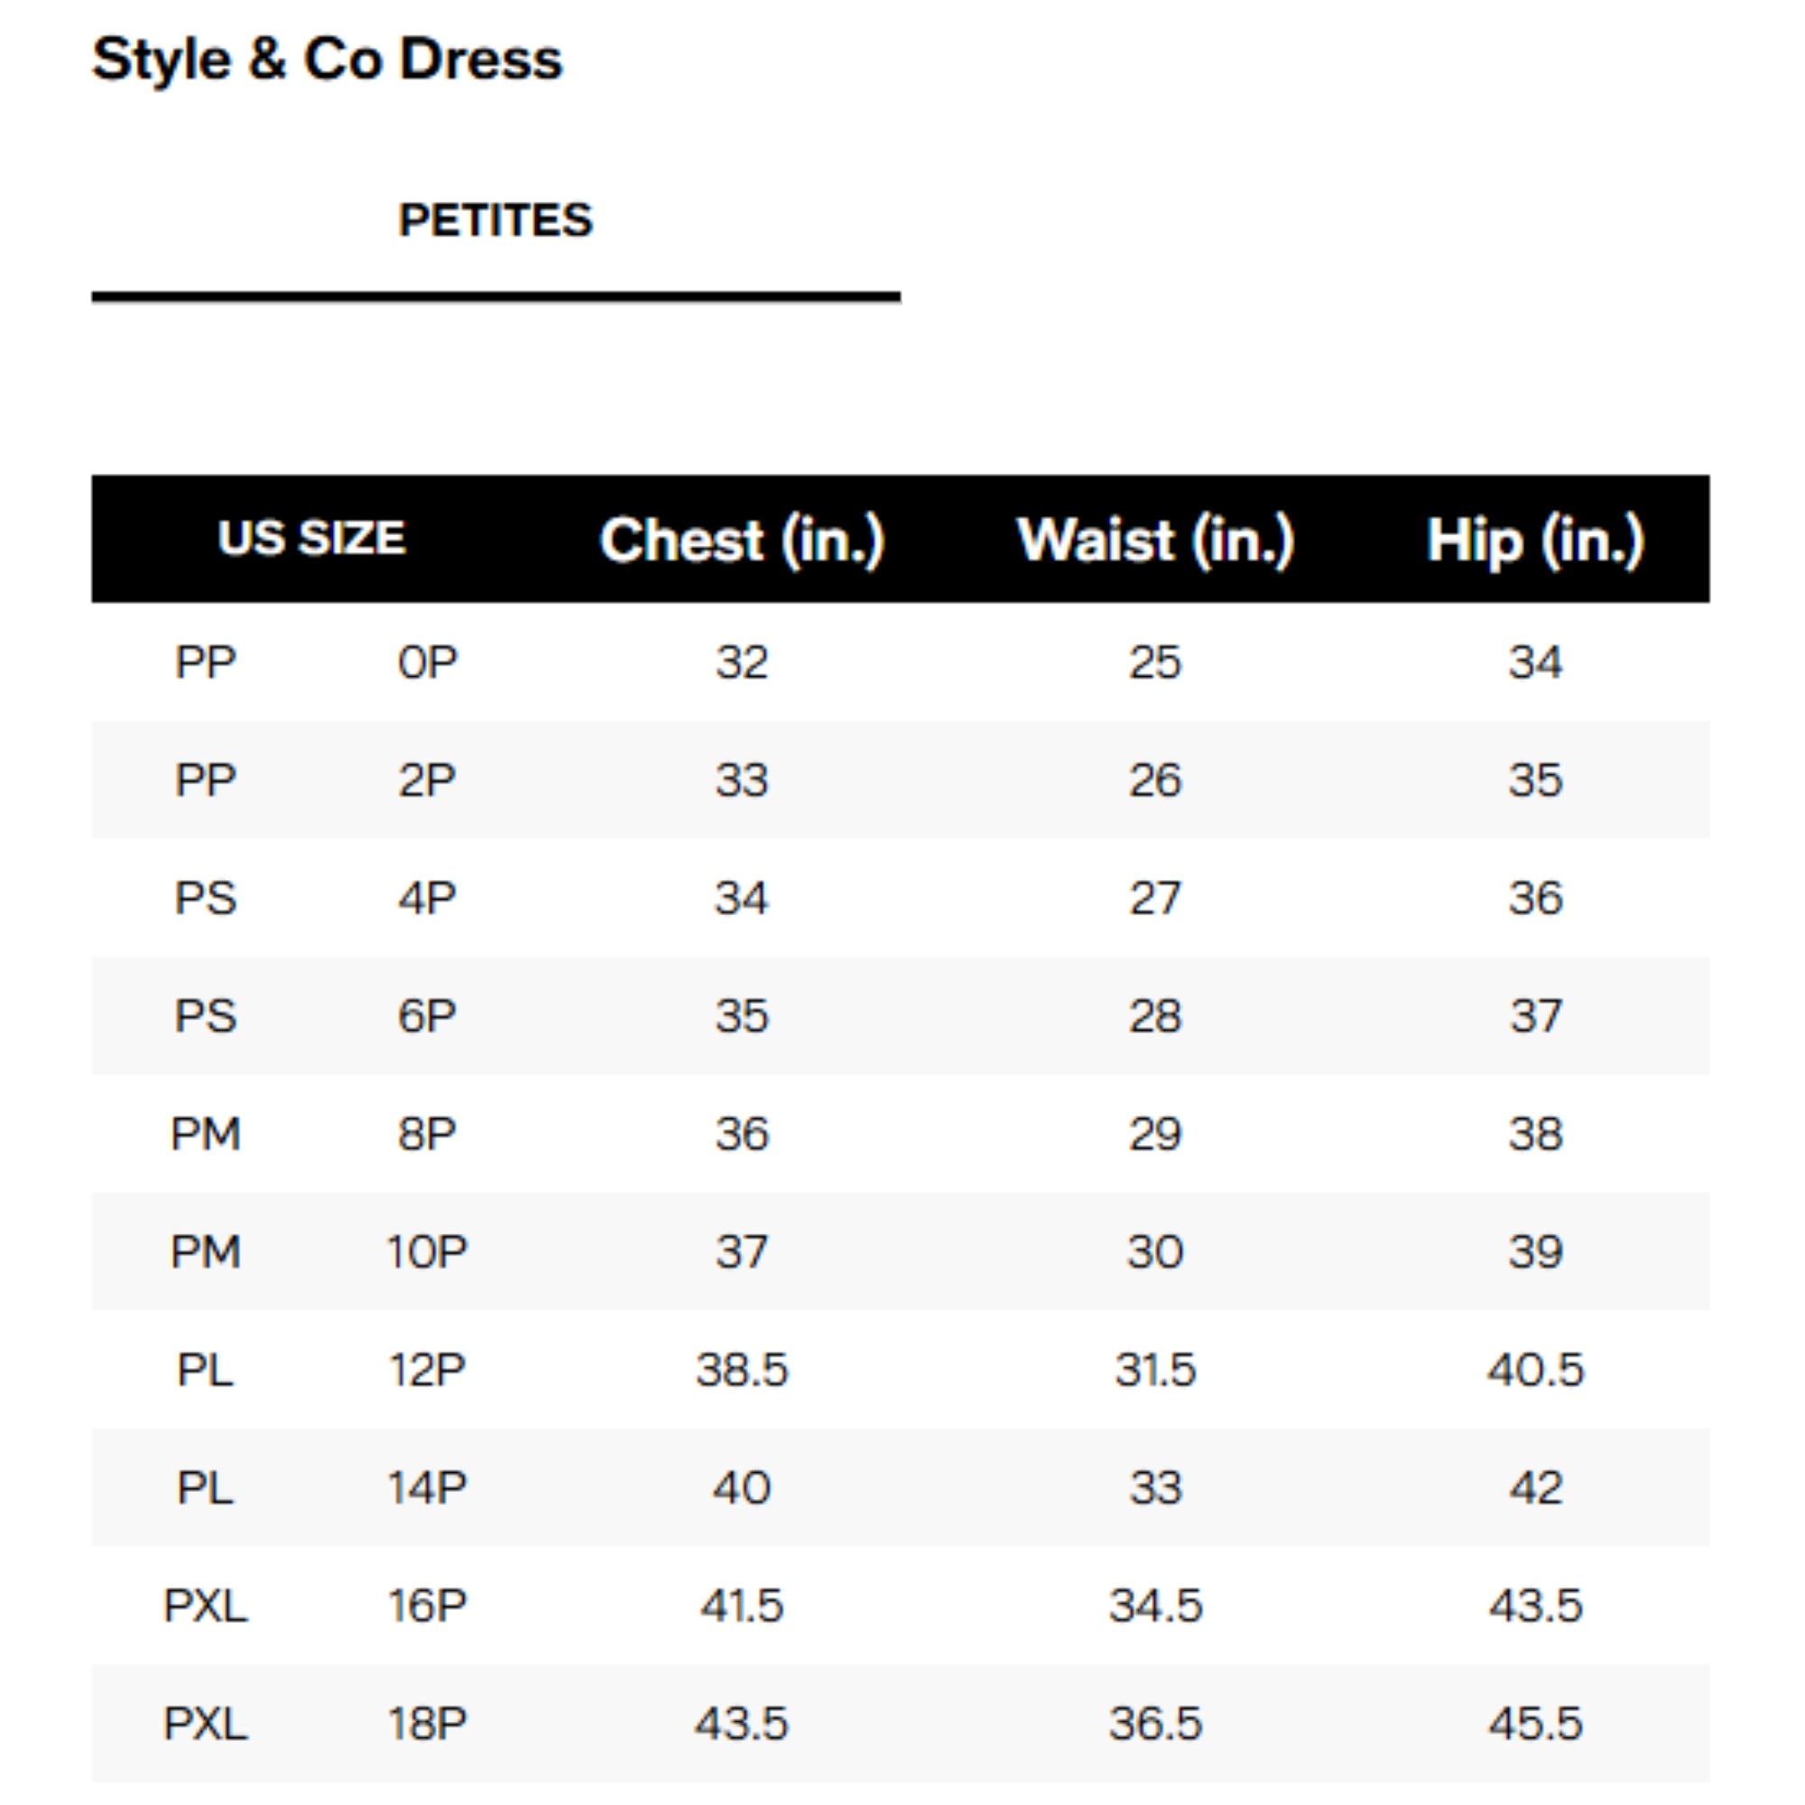Select the 18P size cell
The height and width of the screenshot is (1805, 1805).
tap(427, 1723)
